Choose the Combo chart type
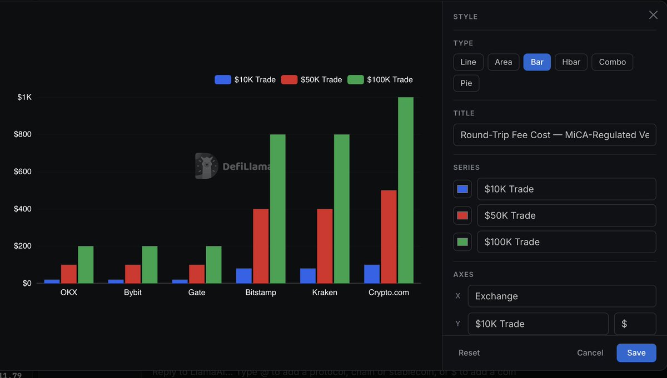Viewport: 667px width, 378px height. 612,62
